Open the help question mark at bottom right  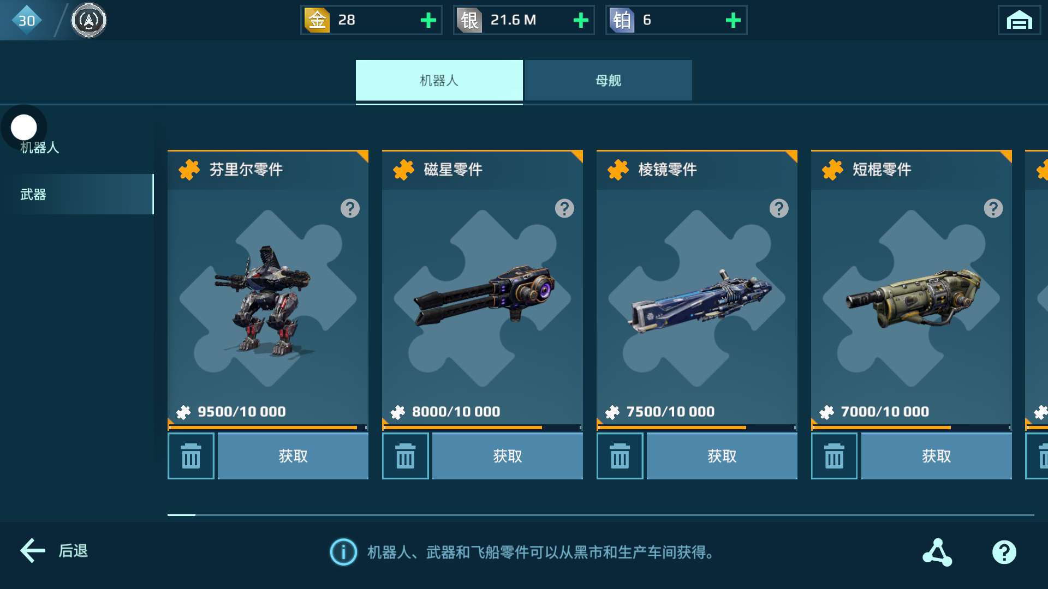click(1004, 552)
